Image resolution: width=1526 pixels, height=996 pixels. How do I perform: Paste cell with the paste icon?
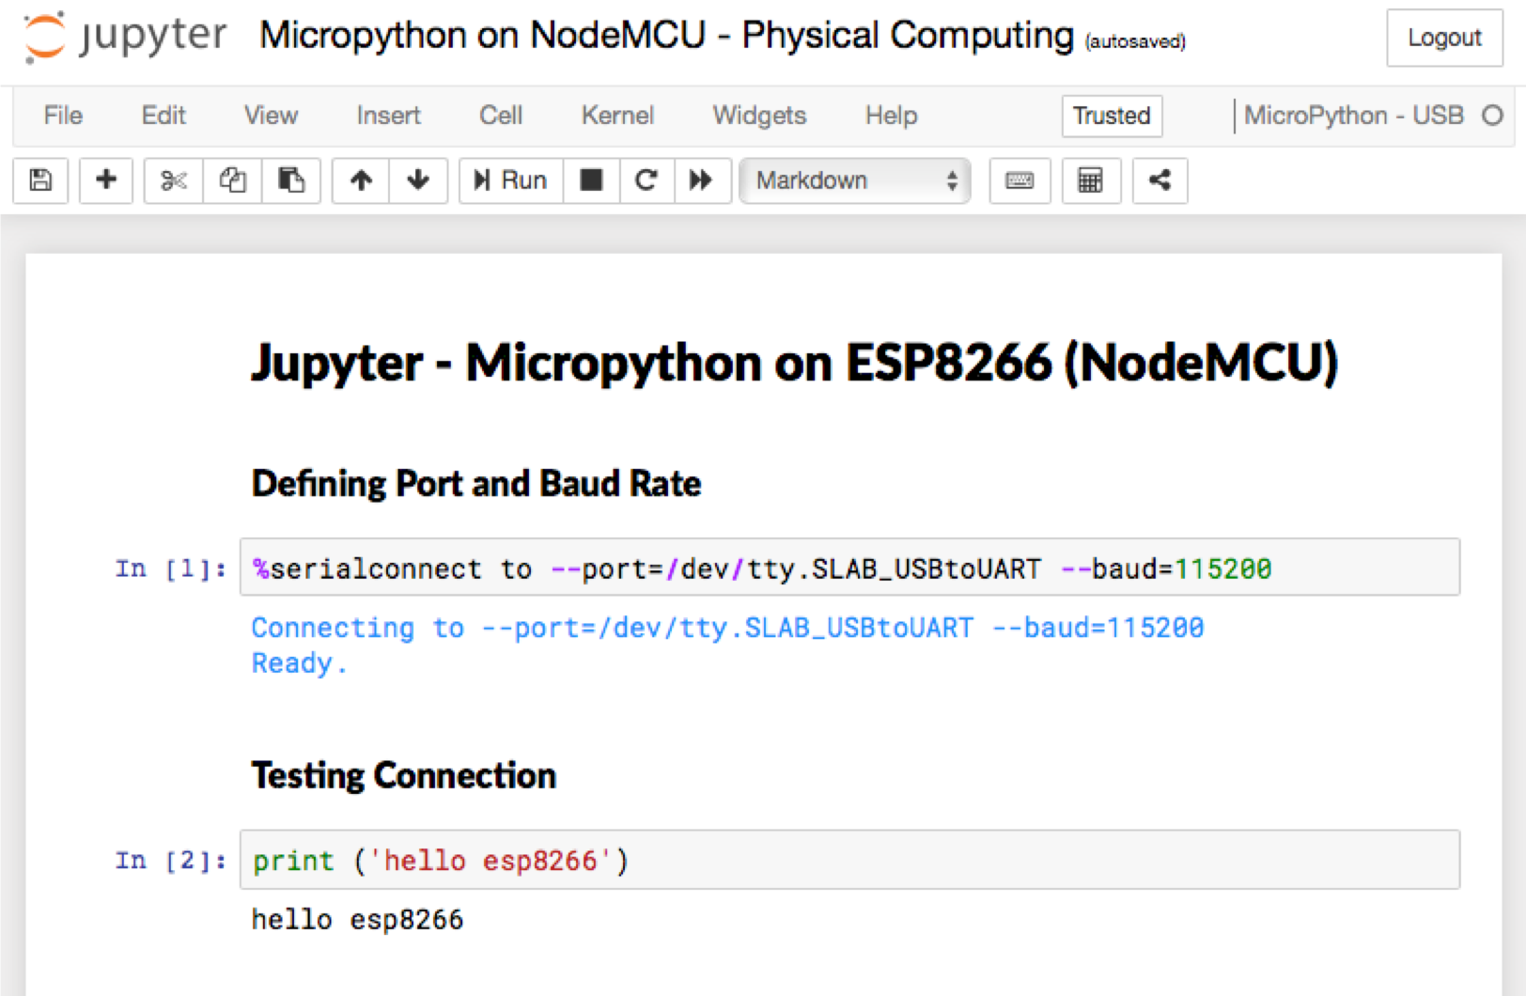click(291, 180)
